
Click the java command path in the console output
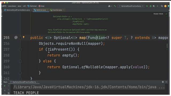point(89,87)
